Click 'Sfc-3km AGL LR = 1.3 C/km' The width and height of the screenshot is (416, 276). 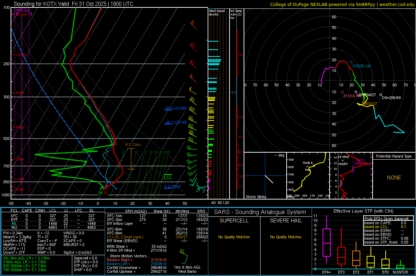coord(26,258)
